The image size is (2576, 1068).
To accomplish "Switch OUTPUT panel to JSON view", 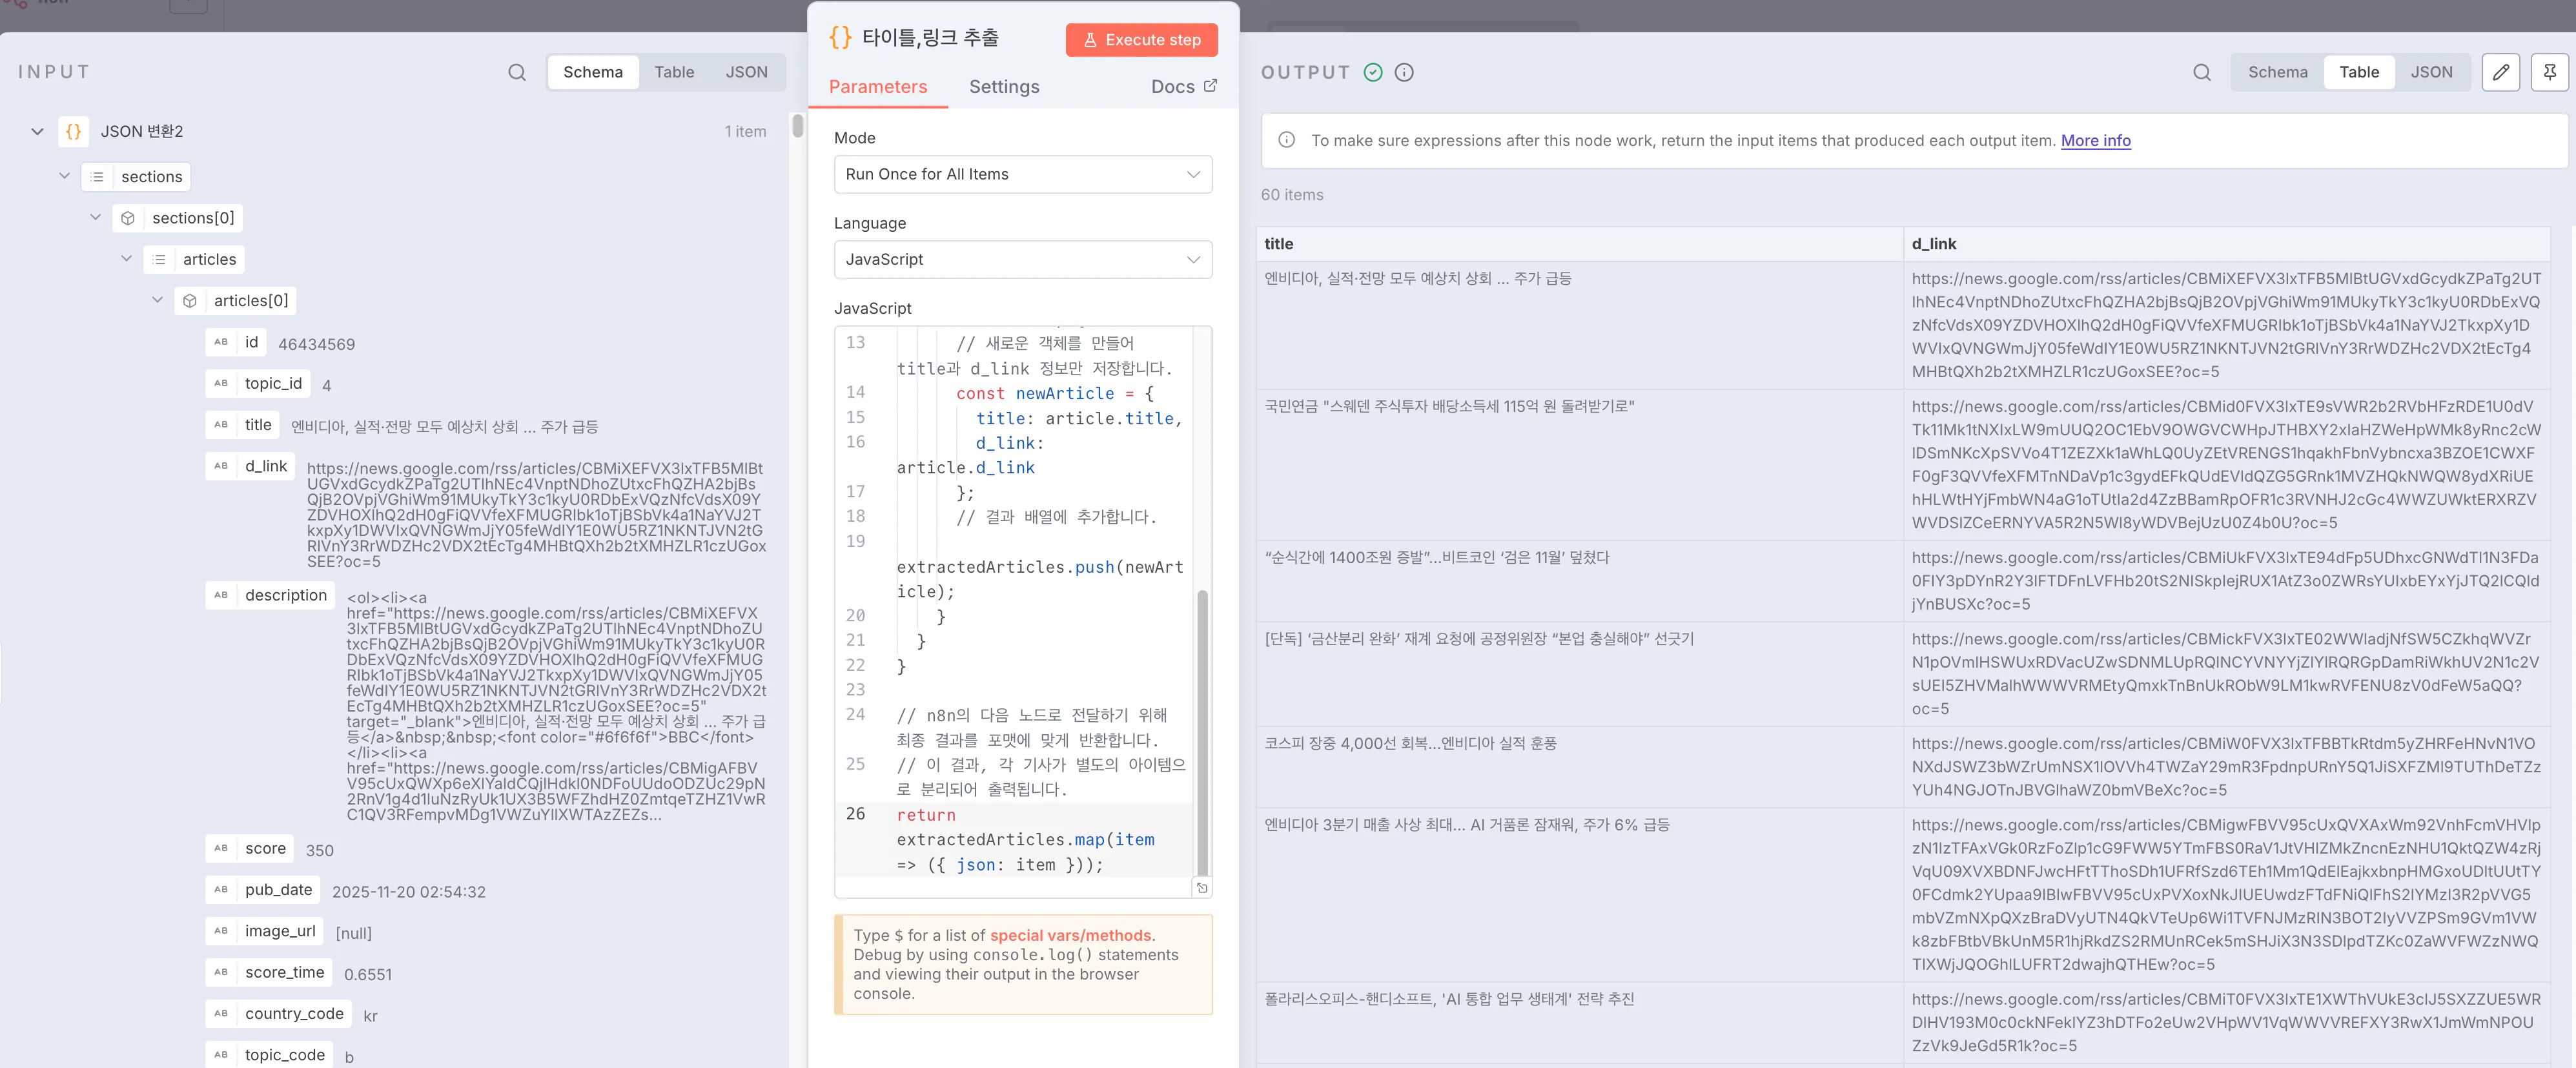I will click(2432, 71).
